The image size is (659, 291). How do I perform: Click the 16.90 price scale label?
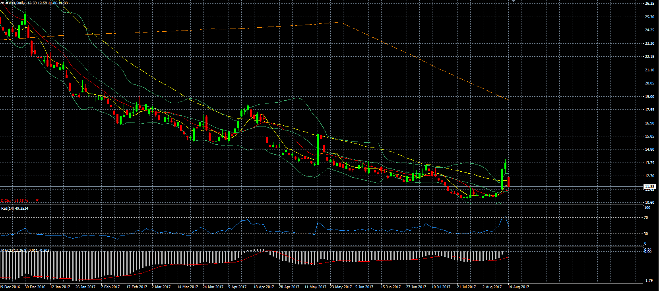click(649, 123)
